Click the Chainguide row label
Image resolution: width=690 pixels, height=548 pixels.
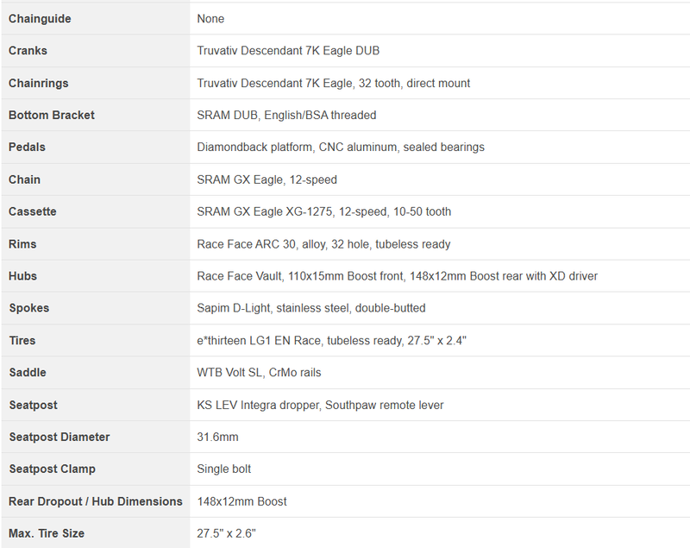pyautogui.click(x=40, y=18)
